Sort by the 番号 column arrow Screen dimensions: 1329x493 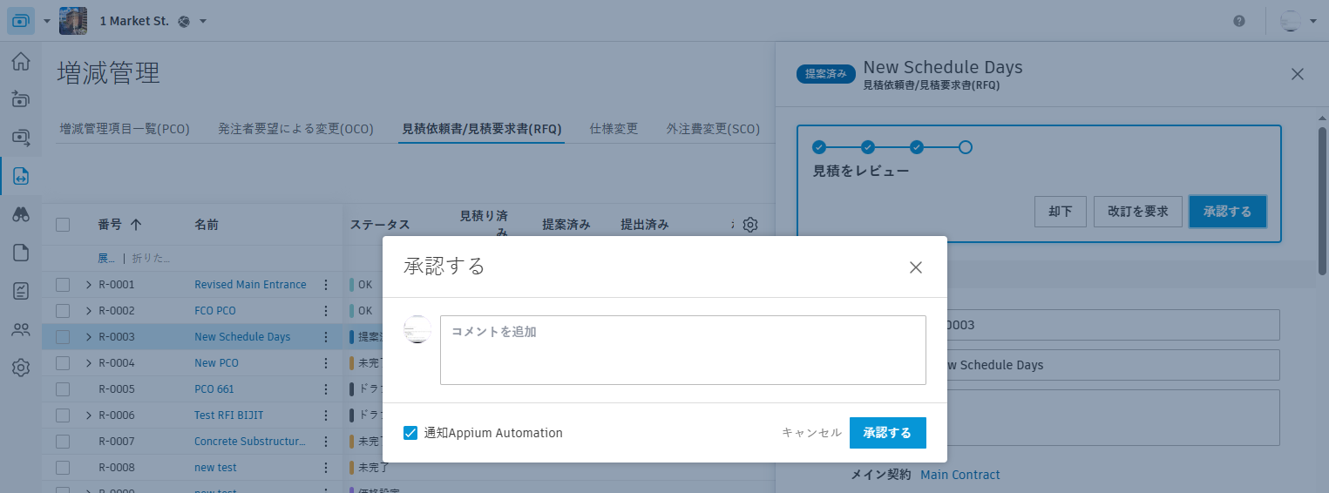(136, 225)
